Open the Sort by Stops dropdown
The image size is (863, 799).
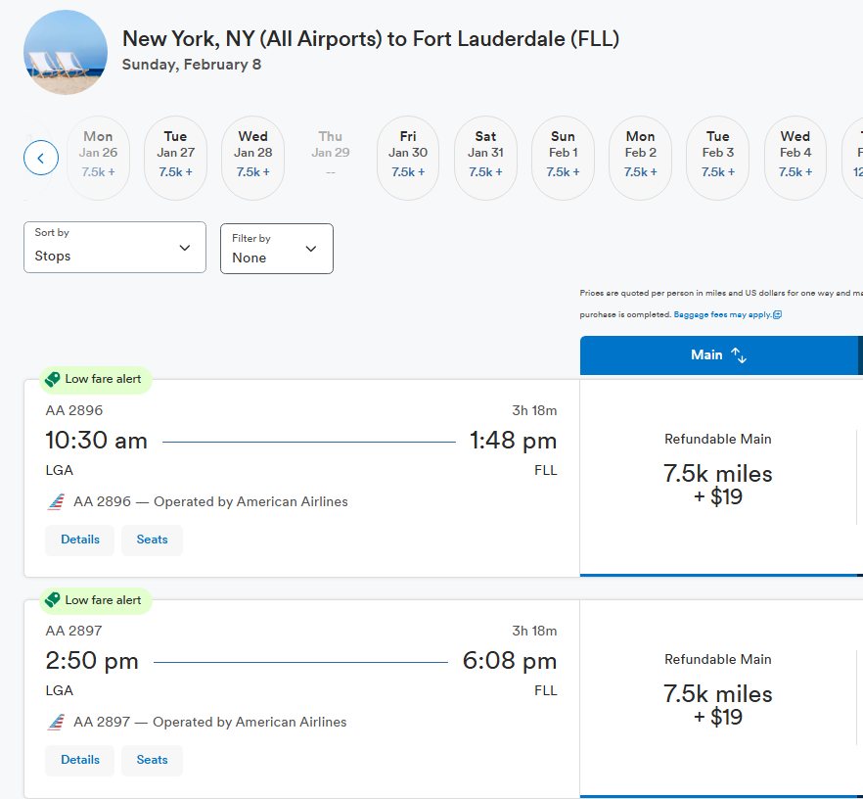[115, 248]
